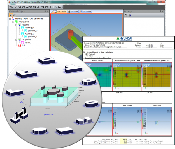Toggle the A button in 3D Model Objects

click(x=10, y=15)
